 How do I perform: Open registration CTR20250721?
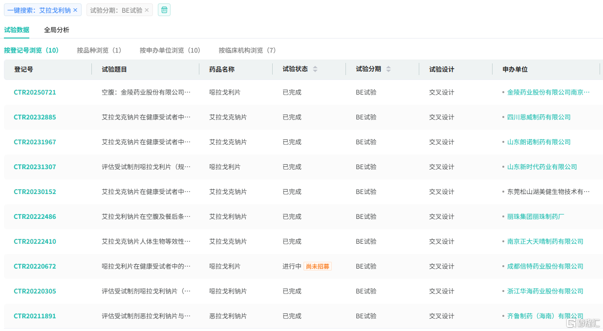(x=35, y=92)
